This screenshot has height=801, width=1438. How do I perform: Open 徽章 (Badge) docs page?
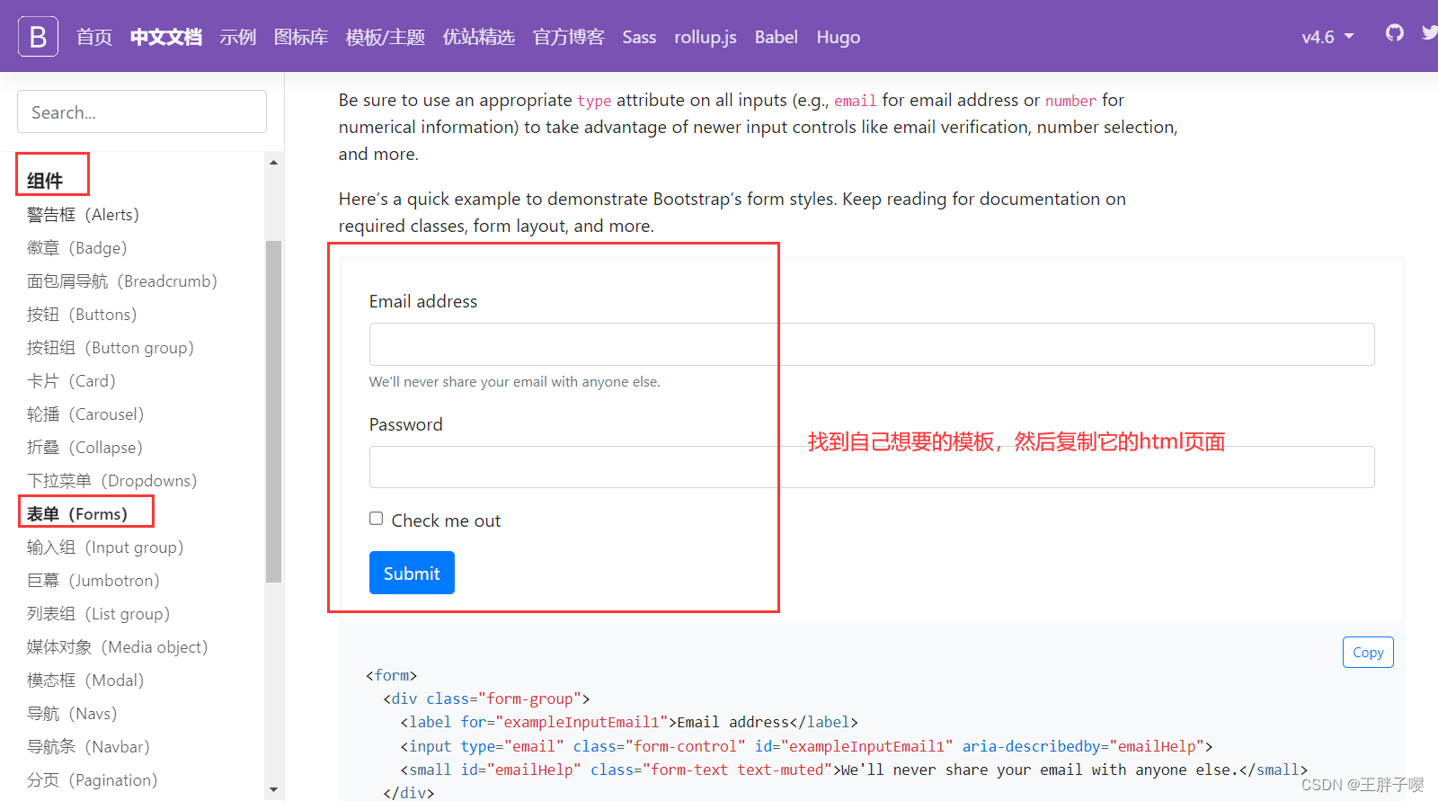pyautogui.click(x=77, y=248)
